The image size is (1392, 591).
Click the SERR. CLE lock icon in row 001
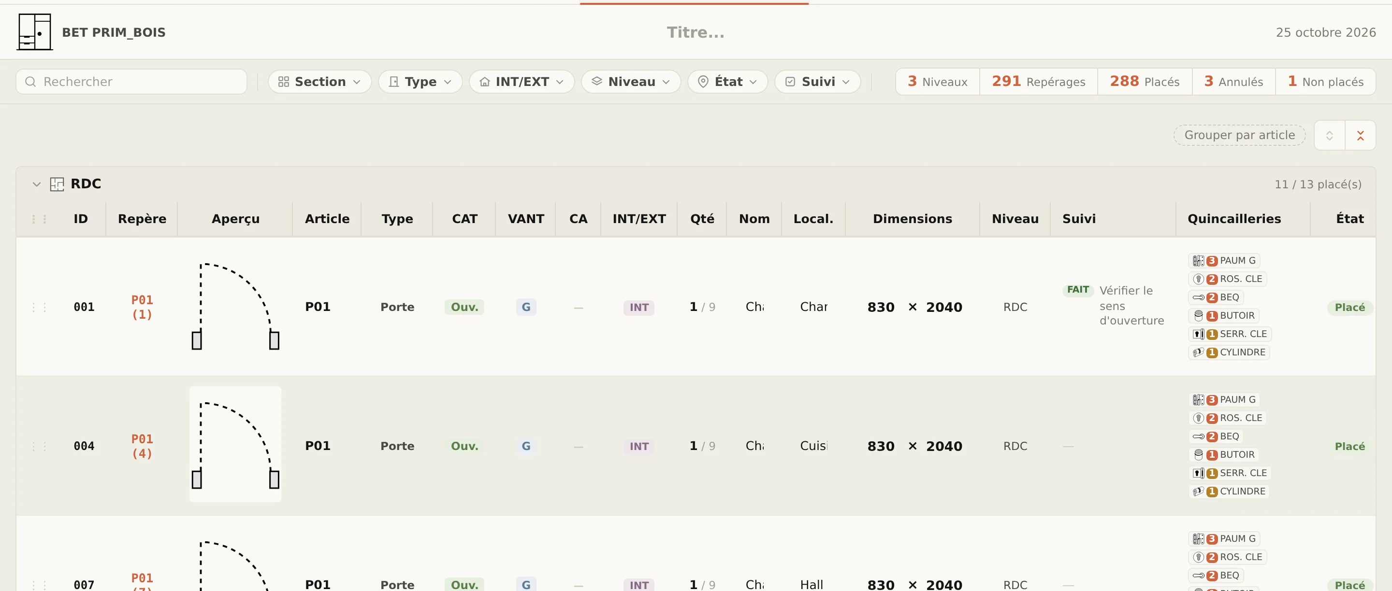coord(1198,334)
